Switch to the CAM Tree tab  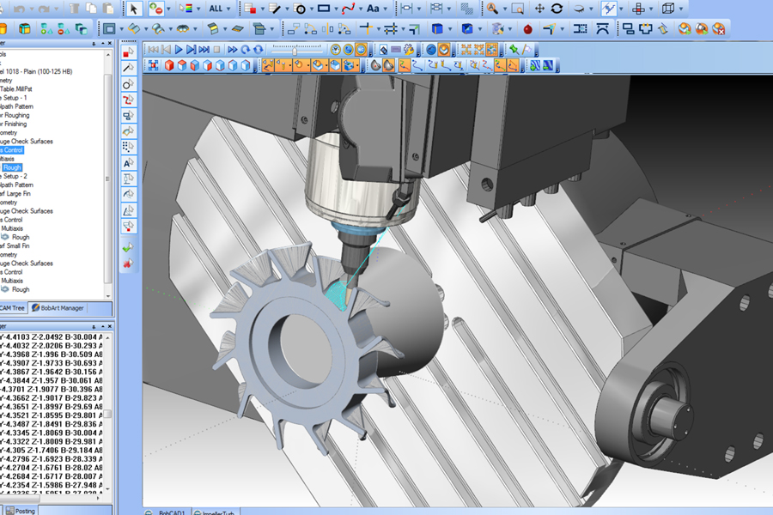point(13,308)
